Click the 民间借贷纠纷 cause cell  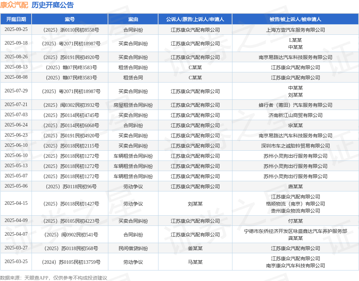pyautogui.click(x=133, y=248)
